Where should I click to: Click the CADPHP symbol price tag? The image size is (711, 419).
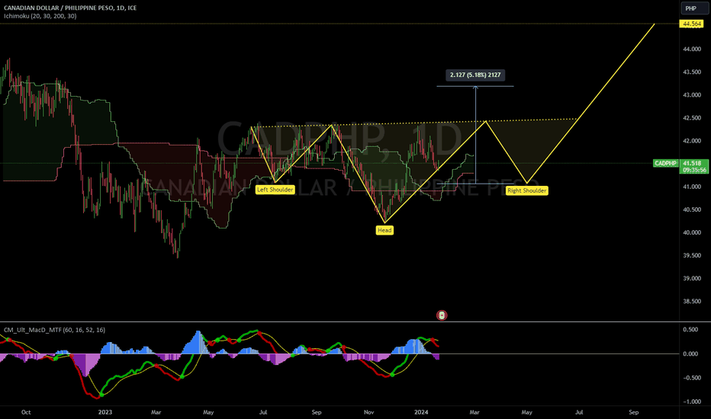click(x=665, y=163)
